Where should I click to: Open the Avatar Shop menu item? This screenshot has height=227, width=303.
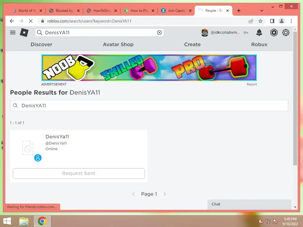point(118,44)
